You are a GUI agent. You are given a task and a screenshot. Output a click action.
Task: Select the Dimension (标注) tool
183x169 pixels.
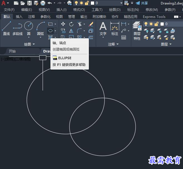tap(115, 28)
